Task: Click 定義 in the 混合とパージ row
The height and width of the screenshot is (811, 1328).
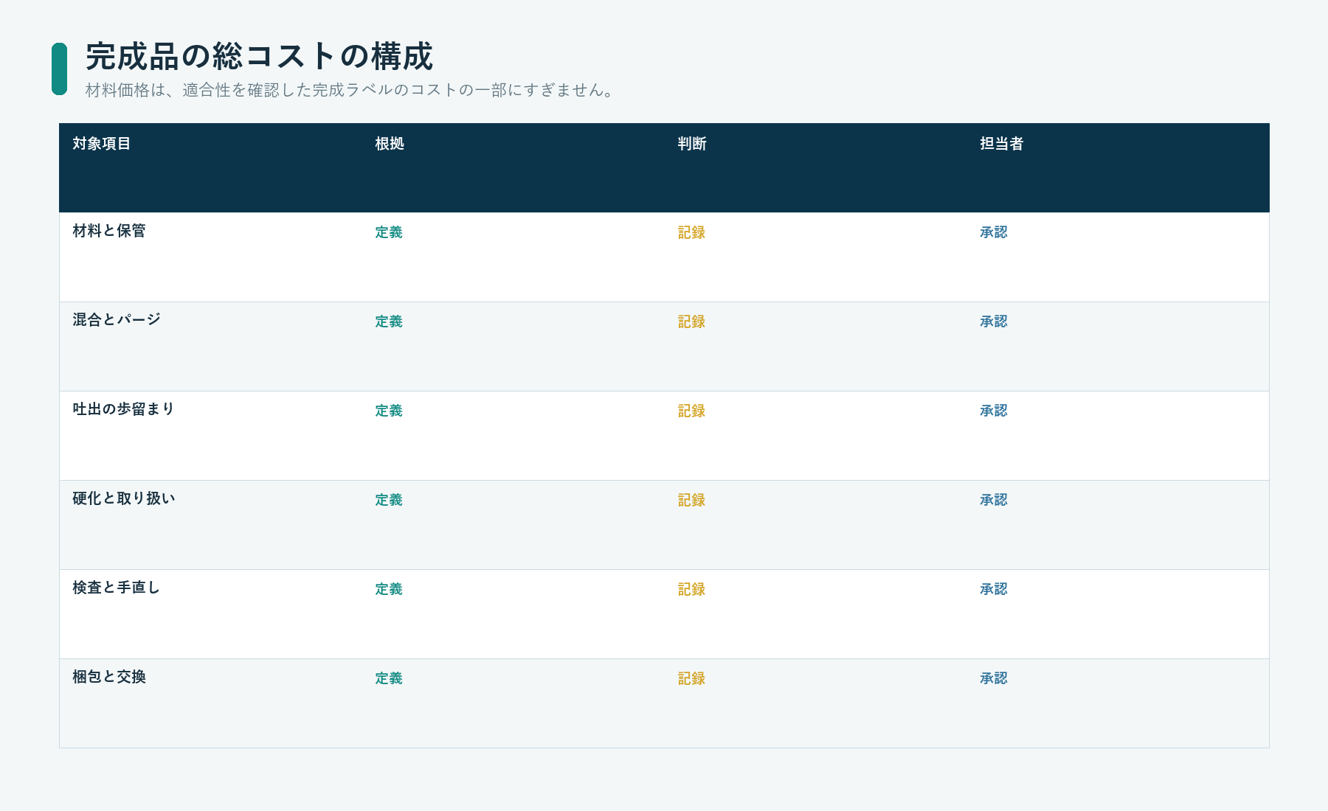Action: (389, 321)
